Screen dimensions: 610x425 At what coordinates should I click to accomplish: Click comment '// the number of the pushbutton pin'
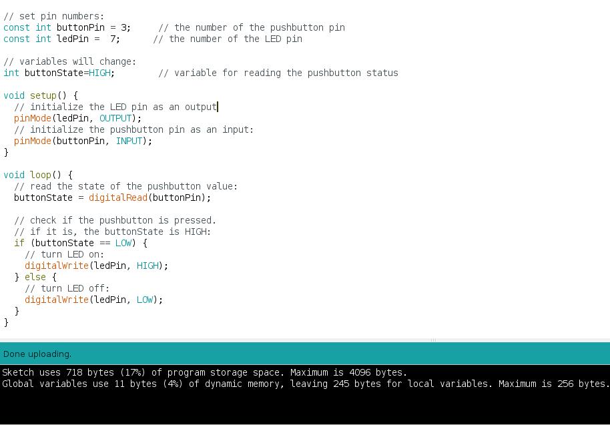[252, 27]
